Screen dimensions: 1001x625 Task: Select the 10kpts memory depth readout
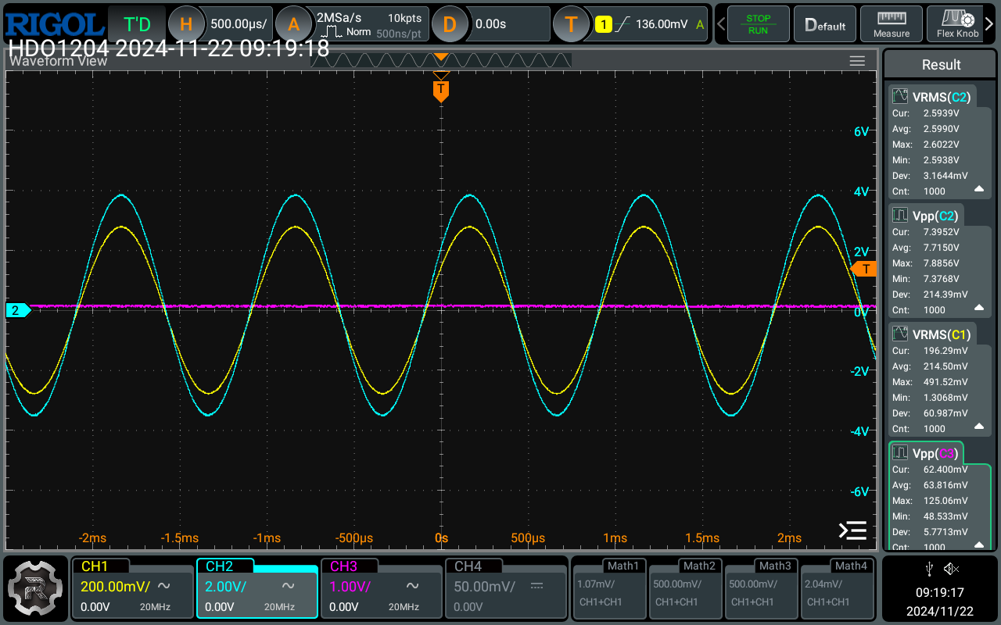[404, 17]
